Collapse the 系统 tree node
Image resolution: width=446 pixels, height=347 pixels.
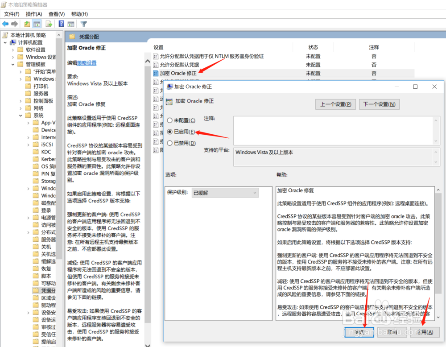pyautogui.click(x=21, y=116)
